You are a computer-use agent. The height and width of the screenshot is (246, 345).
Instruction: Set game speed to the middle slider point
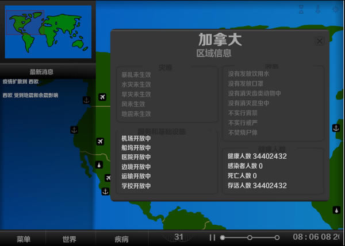click(x=250, y=237)
